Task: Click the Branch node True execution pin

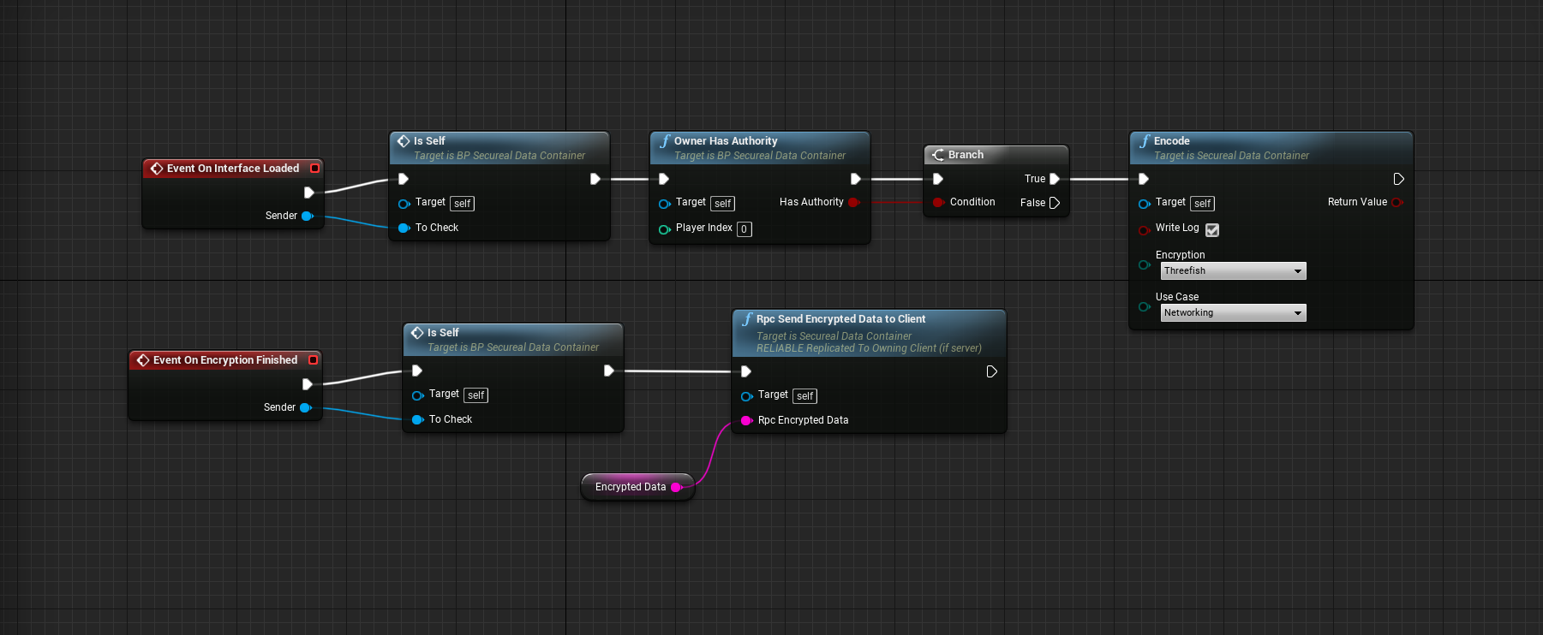Action: [1055, 179]
